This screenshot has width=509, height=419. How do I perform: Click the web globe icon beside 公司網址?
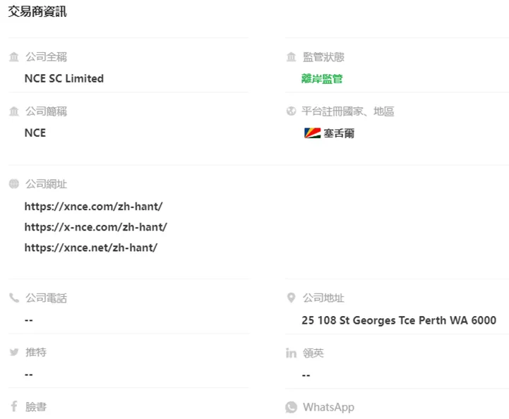coord(14,184)
